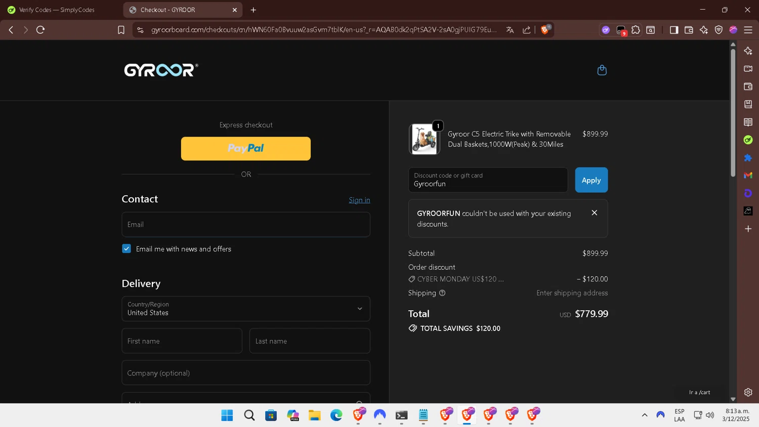Screen dimensions: 759x427
Task: Switch to the Verify Codes — SimplyCodes tab
Action: coord(57,10)
